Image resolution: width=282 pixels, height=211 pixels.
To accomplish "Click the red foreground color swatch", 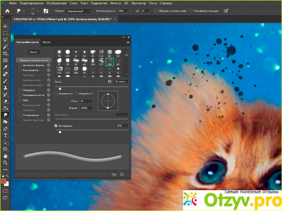I will pos(4,181).
